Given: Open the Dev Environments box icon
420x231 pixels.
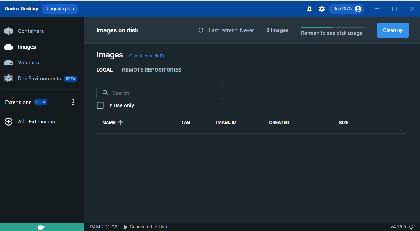Looking at the screenshot, I should 8,78.
